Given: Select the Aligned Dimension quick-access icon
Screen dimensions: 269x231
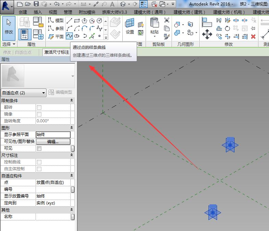Looking at the screenshot, I should [x=96, y=4].
